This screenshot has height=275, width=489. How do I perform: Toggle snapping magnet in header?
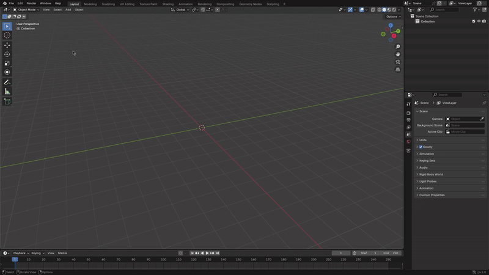click(x=203, y=10)
